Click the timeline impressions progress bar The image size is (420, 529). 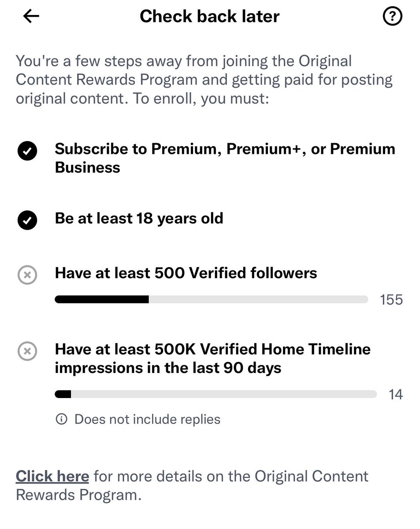[216, 394]
